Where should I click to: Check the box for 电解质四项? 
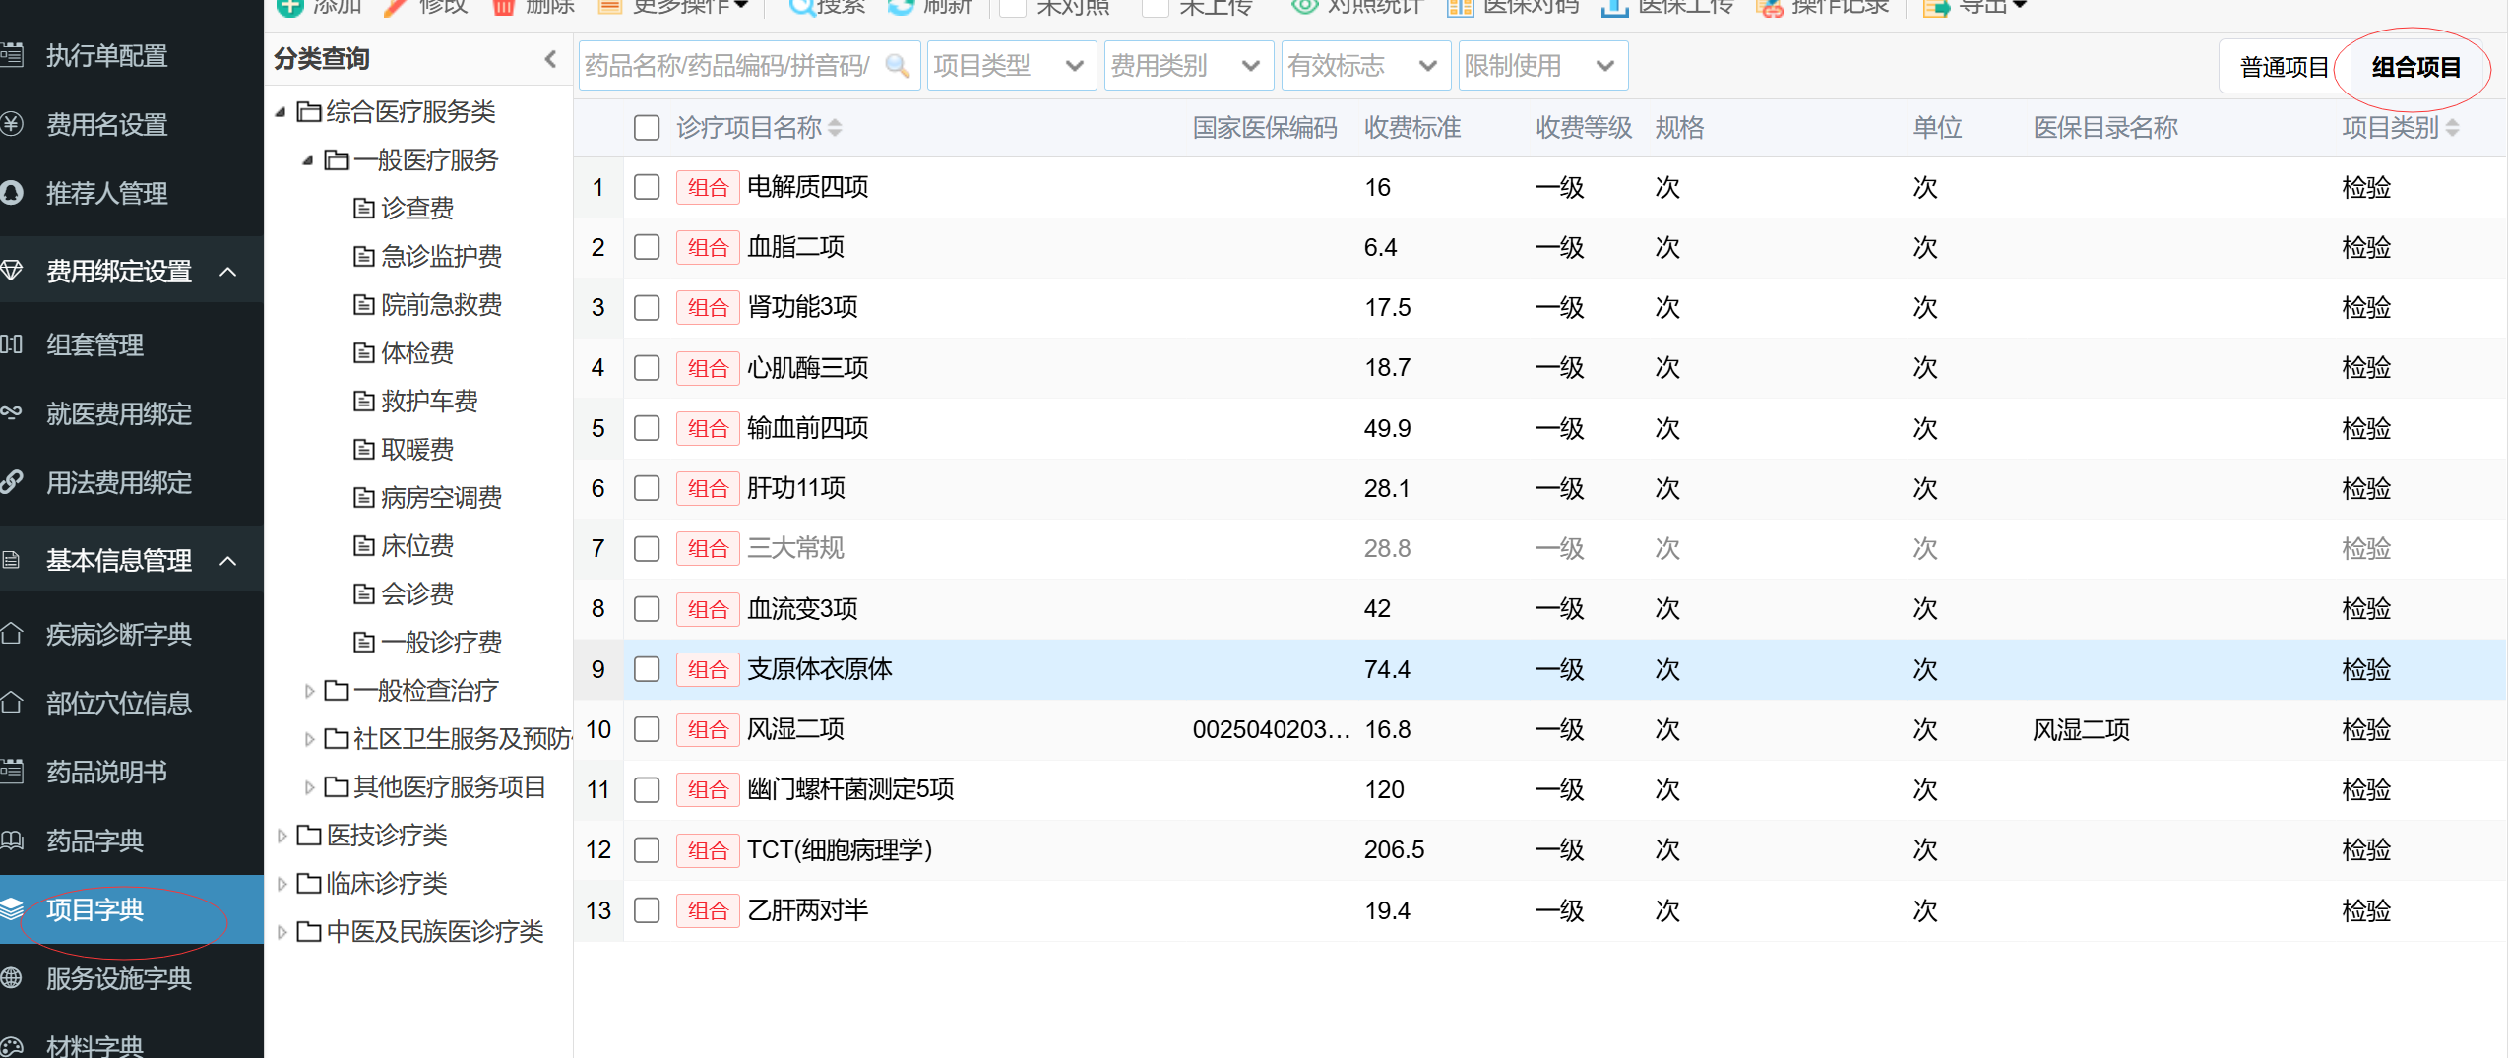pyautogui.click(x=647, y=187)
